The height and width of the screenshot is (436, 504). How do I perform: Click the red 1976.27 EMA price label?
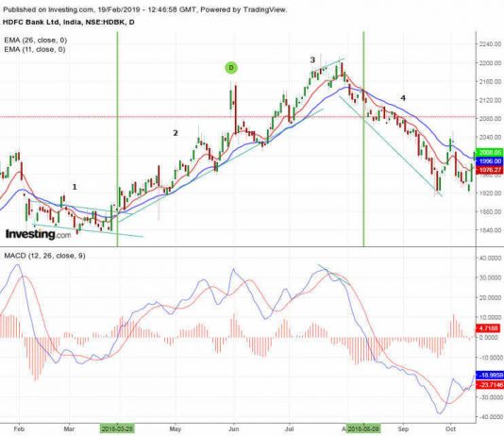pos(490,170)
